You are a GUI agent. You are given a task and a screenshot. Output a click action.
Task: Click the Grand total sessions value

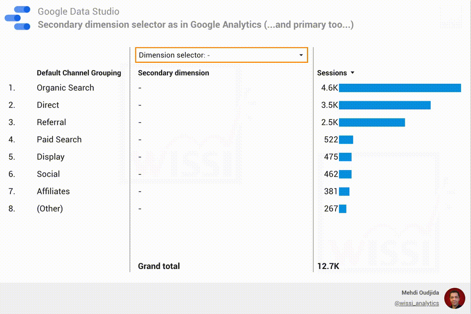click(x=328, y=266)
